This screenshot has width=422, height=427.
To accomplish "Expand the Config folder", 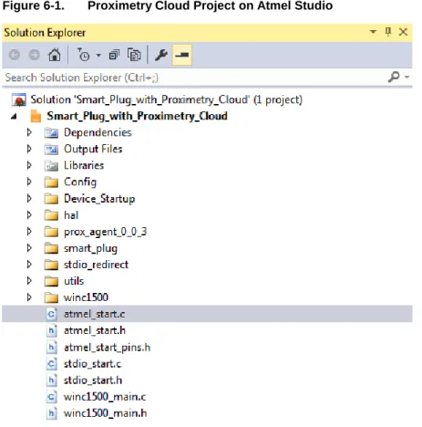I will 29,182.
